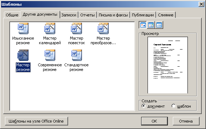Image resolution: width=206 pixels, height=129 pixels.
Task: Open the Публикации tab
Action: click(x=143, y=15)
